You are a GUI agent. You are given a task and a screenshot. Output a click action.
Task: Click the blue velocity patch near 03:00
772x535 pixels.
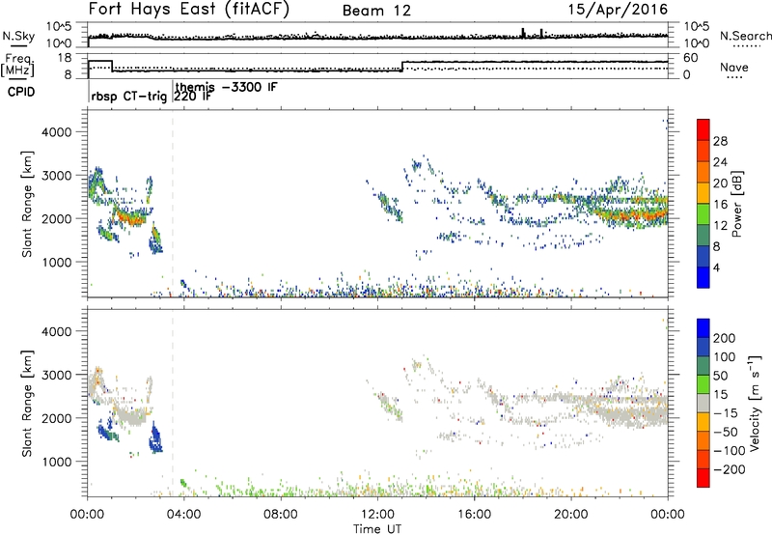155,438
